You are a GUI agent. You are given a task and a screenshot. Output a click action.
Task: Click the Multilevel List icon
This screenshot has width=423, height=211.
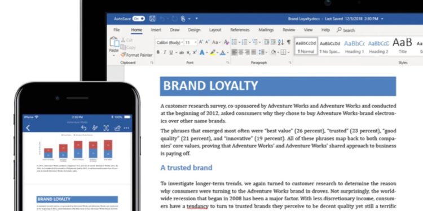[255, 42]
